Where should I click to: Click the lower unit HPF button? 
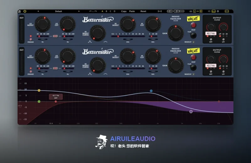pyautogui.click(x=211, y=71)
